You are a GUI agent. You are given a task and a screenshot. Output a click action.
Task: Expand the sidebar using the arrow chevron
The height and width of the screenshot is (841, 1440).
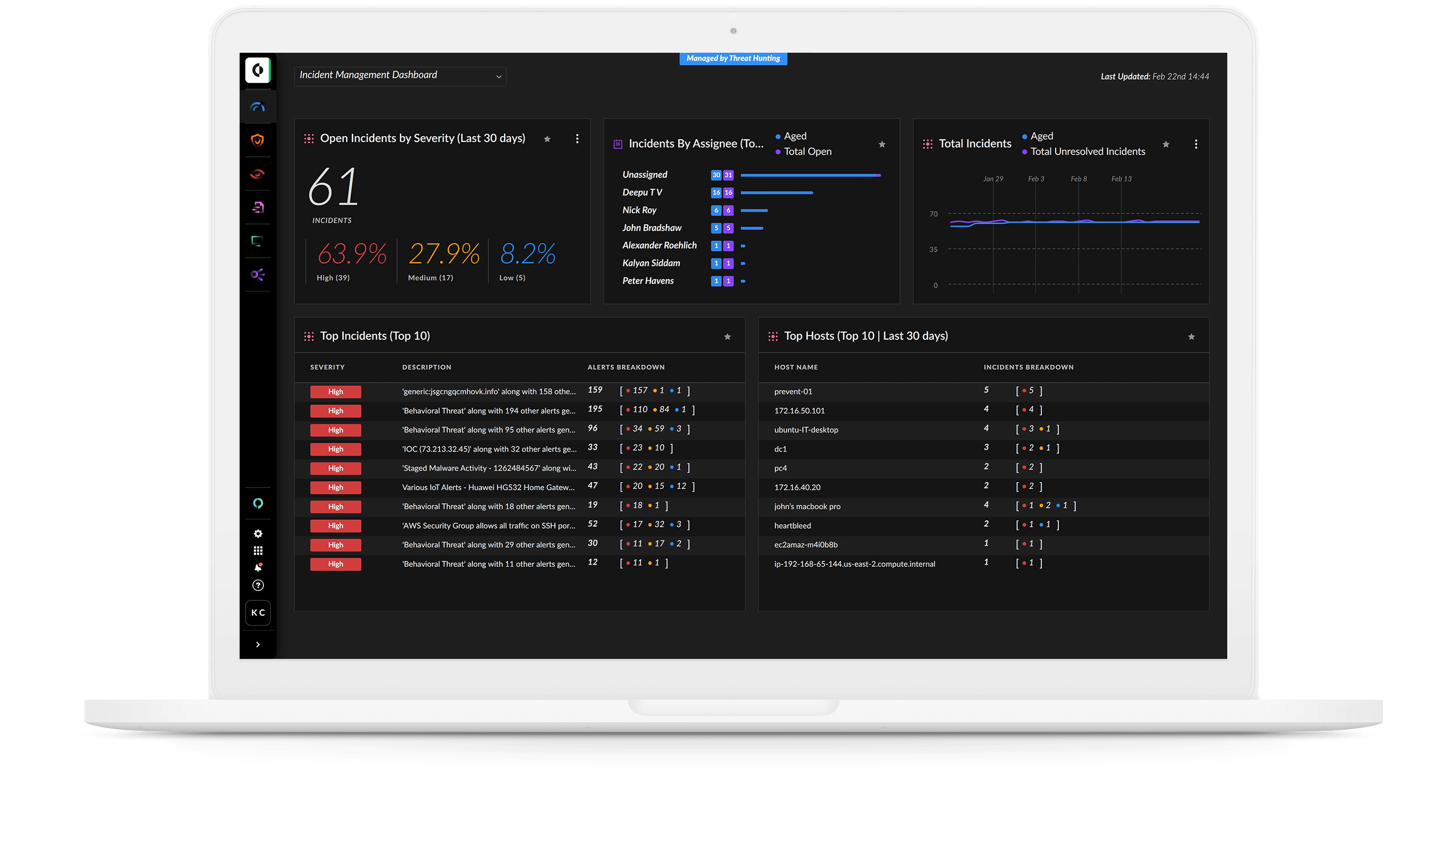[x=258, y=644]
